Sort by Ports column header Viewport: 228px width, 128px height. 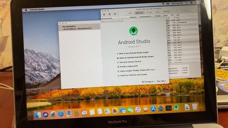[166, 15]
